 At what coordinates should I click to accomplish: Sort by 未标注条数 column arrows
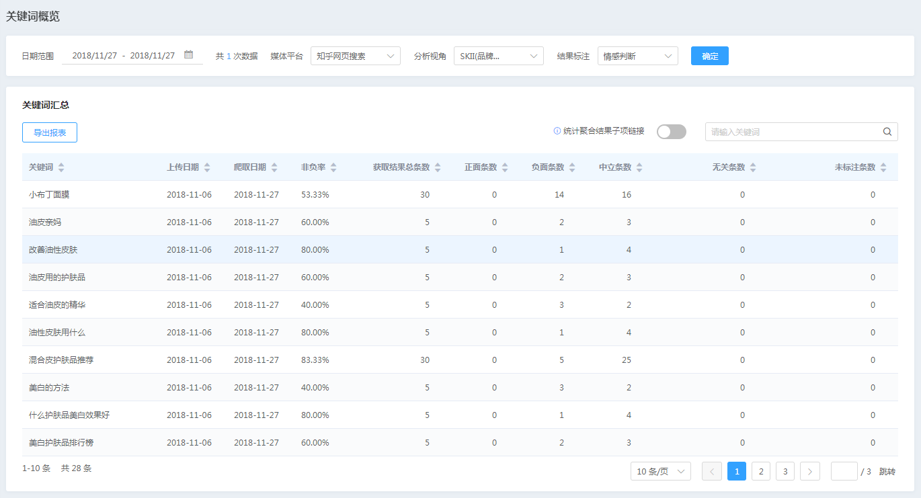(883, 167)
